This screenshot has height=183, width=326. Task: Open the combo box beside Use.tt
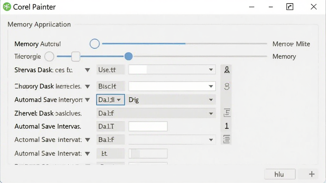pyautogui.click(x=172, y=70)
